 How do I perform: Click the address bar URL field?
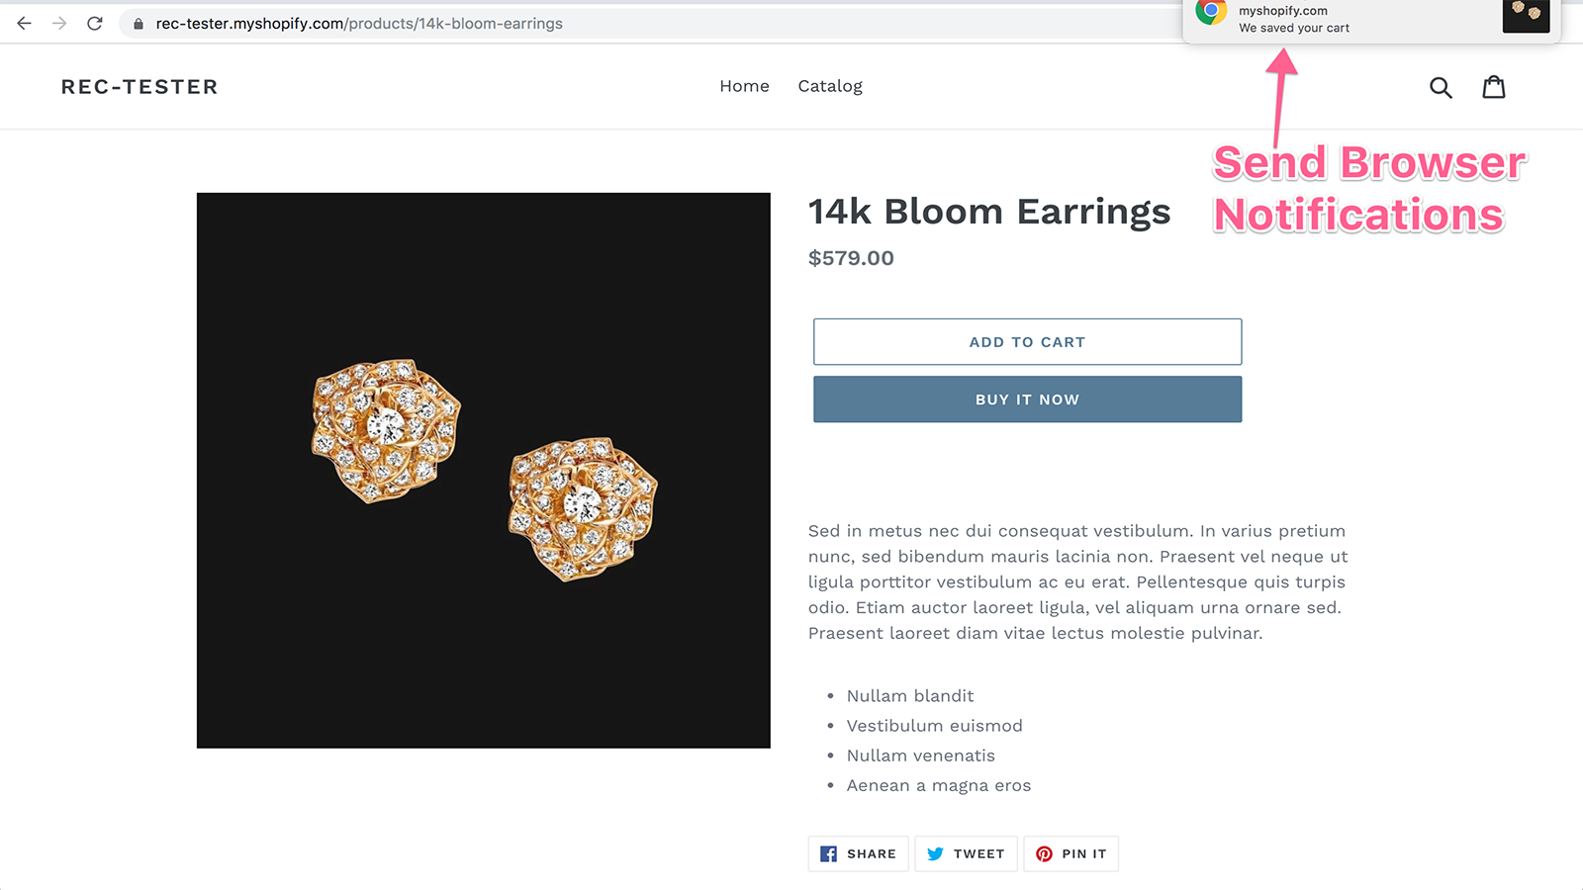[653, 24]
